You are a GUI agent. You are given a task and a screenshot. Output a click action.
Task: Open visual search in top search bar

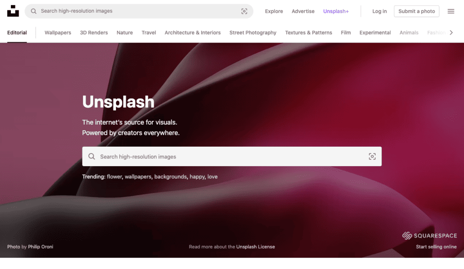point(244,11)
